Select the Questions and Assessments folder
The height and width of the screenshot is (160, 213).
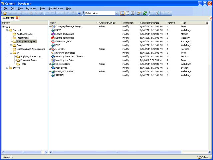[31, 49]
